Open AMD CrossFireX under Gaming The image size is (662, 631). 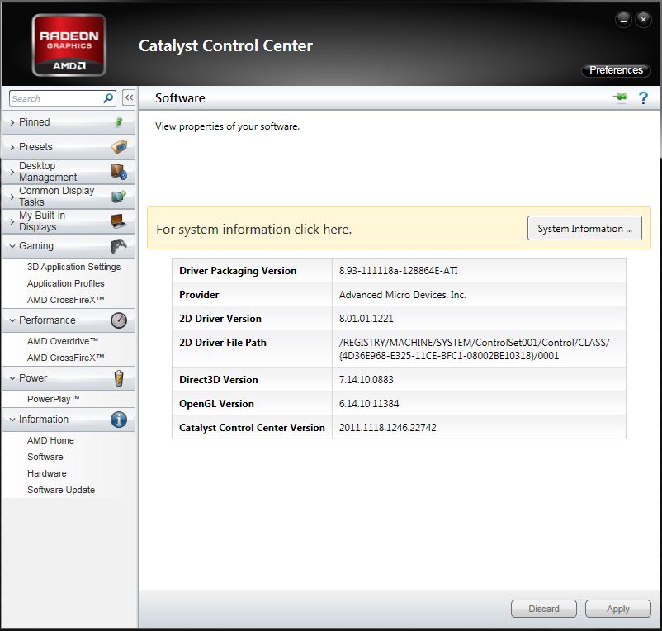(x=65, y=300)
